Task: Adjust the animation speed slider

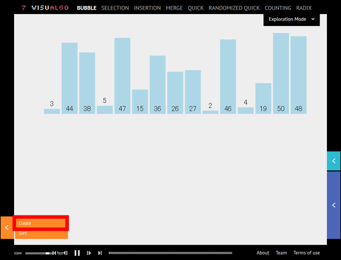Action: coord(39,253)
